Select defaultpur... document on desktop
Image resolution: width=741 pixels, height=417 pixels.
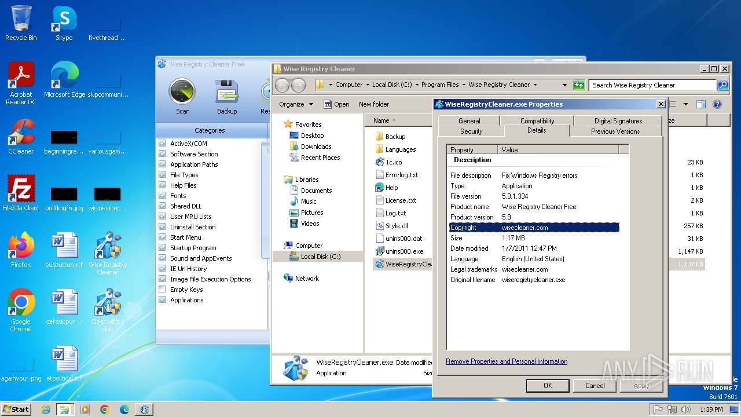64,307
